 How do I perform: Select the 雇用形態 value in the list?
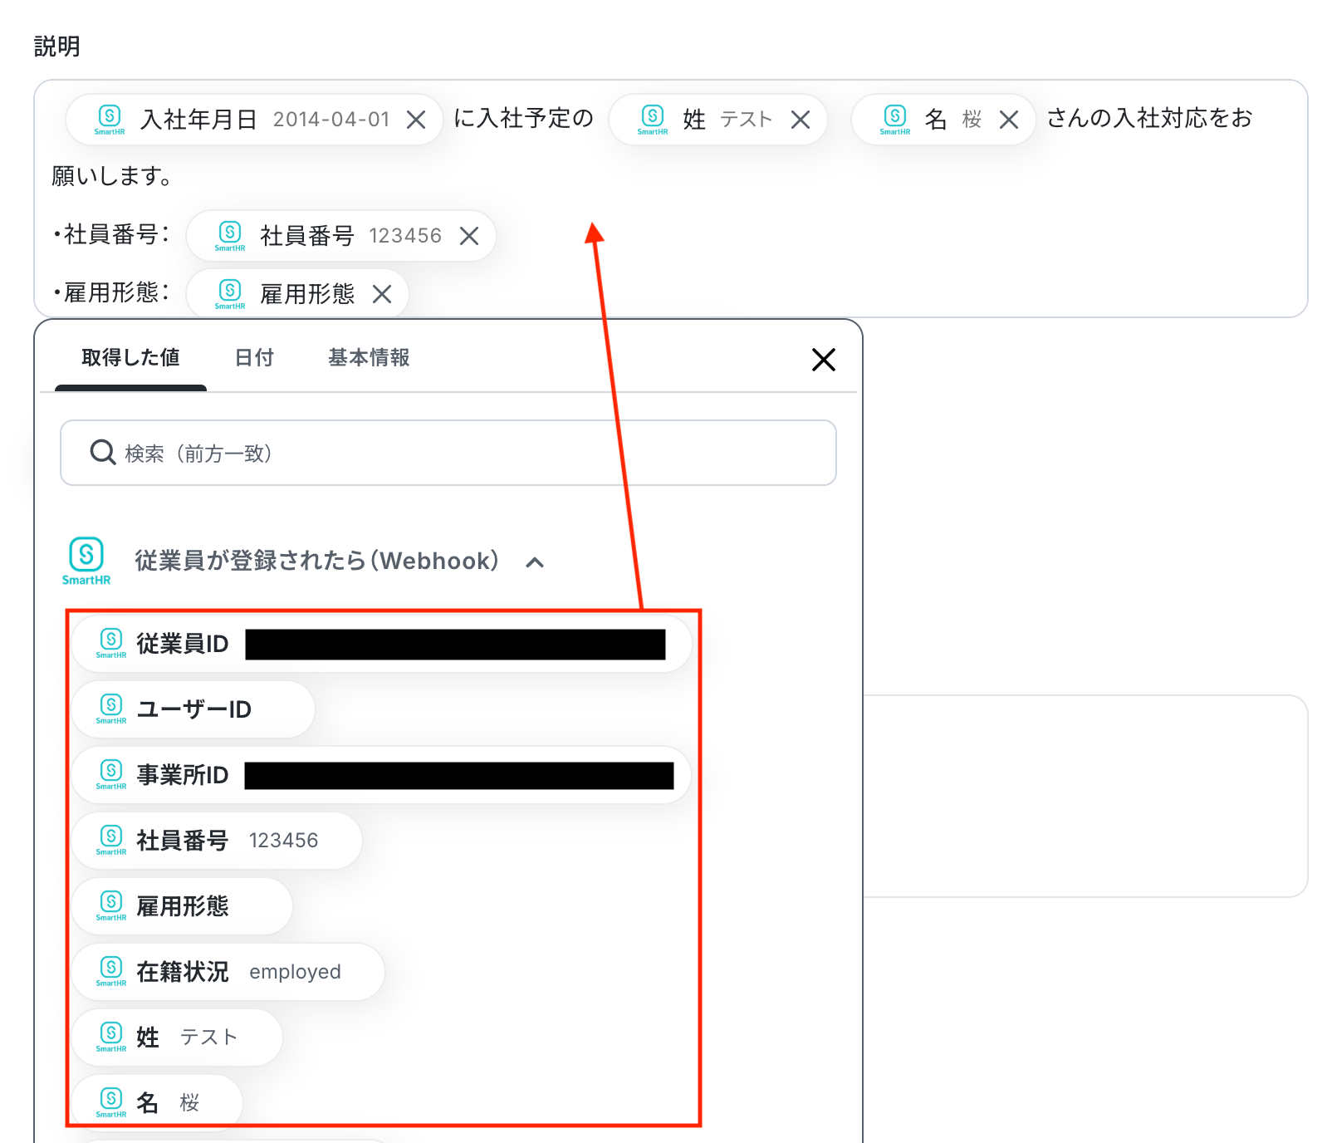(x=182, y=906)
